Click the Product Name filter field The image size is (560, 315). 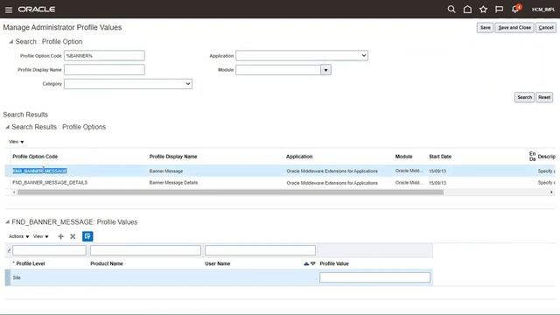pyautogui.click(x=145, y=250)
